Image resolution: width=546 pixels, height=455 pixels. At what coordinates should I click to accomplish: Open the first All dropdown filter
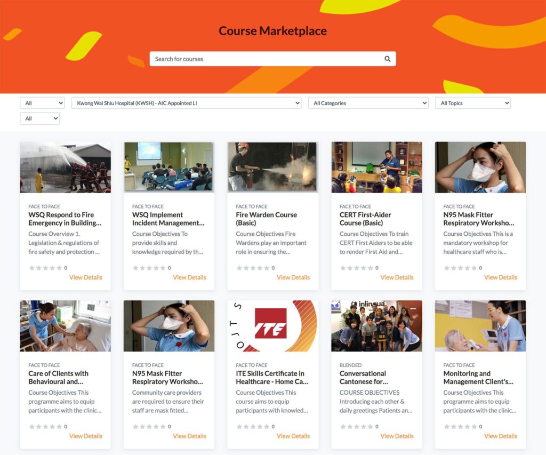click(42, 103)
